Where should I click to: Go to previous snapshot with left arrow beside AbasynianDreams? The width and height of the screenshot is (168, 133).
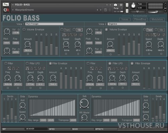[97, 10]
